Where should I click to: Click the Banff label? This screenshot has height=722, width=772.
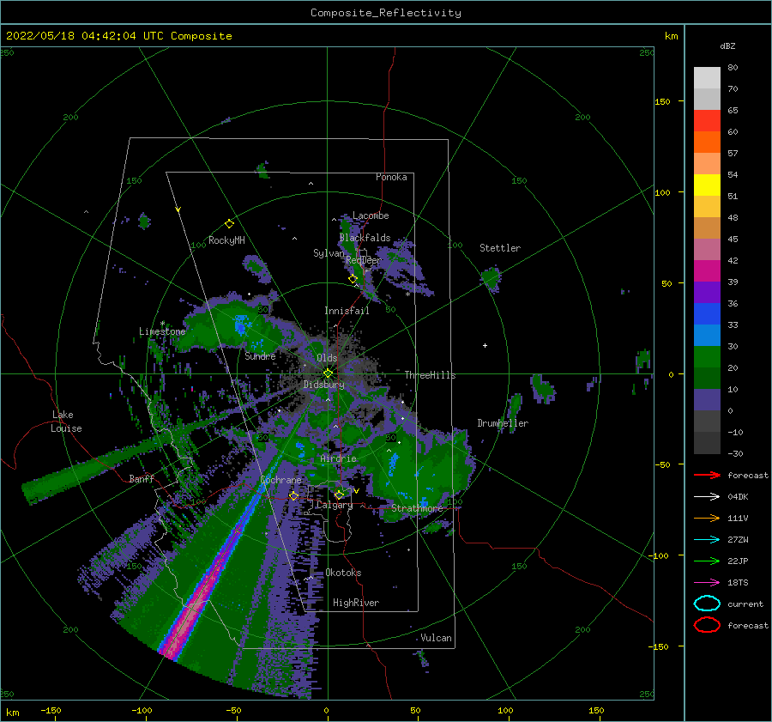[142, 479]
